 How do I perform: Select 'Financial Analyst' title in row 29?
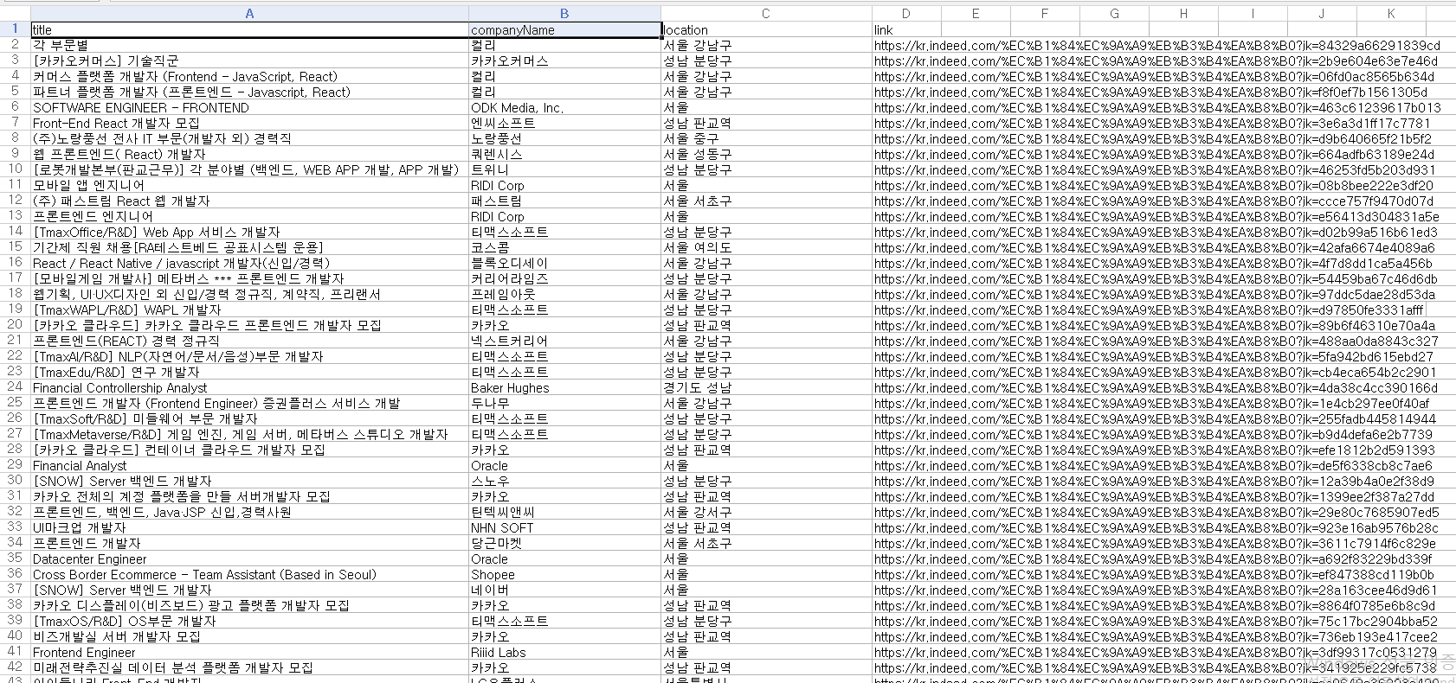click(x=249, y=465)
